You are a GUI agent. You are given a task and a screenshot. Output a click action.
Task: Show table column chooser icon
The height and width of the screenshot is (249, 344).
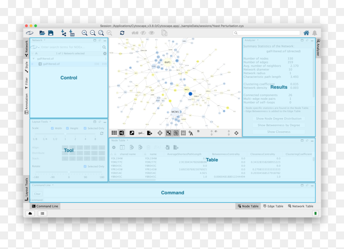click(122, 148)
